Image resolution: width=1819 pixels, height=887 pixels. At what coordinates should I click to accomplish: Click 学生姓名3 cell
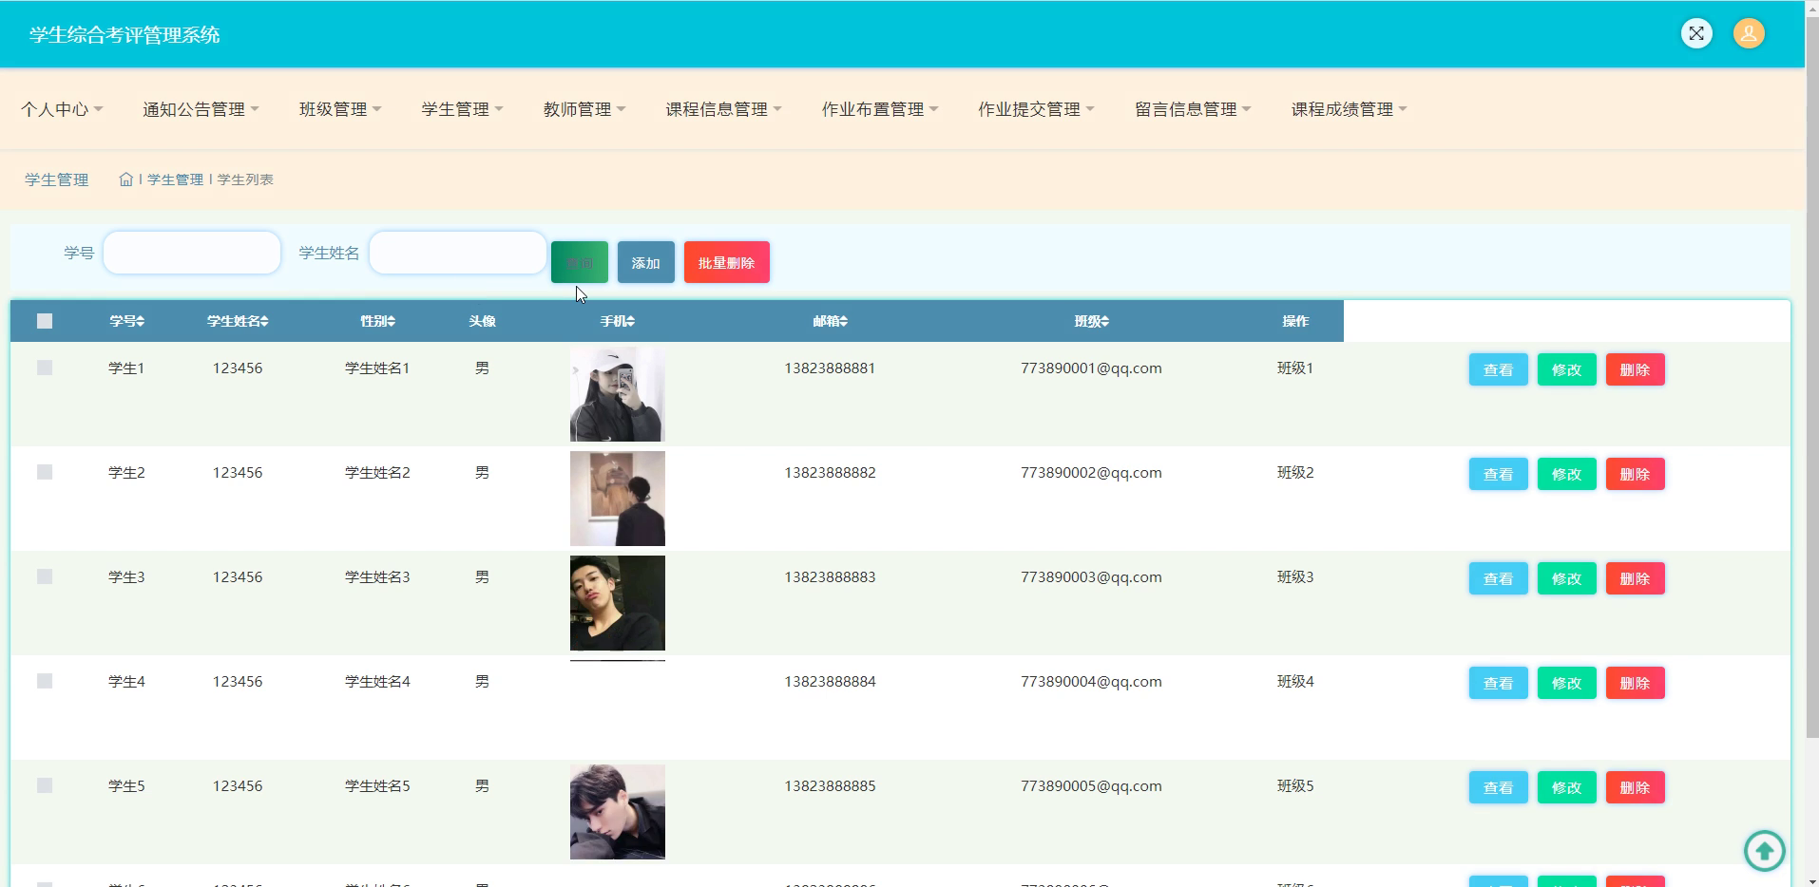tap(377, 577)
